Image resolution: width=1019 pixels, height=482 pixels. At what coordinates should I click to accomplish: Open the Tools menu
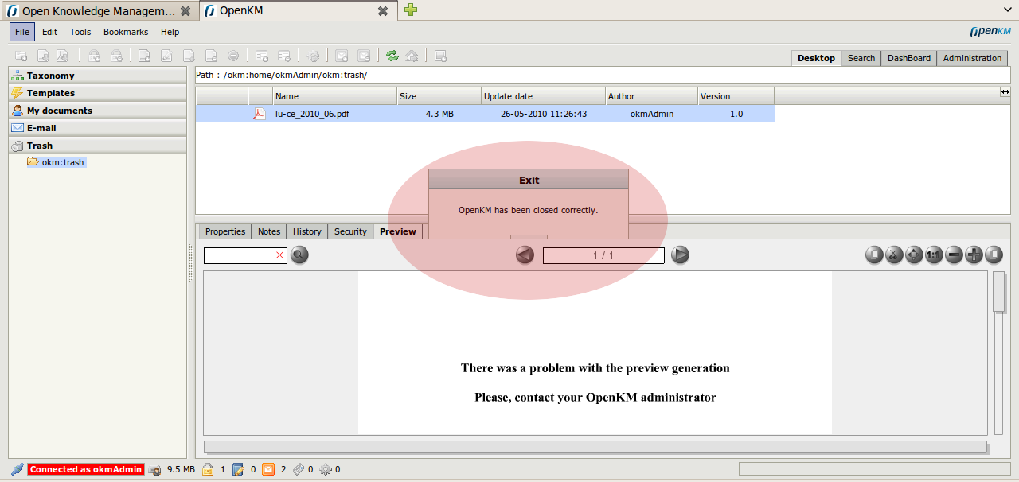click(80, 32)
